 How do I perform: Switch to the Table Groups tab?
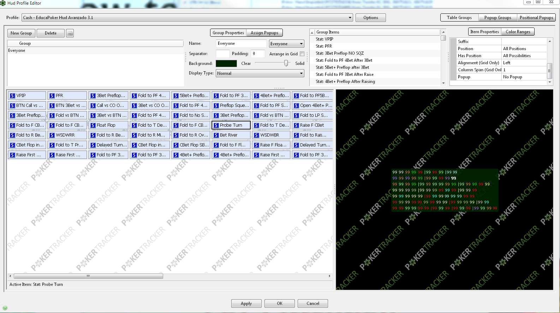coord(459,18)
